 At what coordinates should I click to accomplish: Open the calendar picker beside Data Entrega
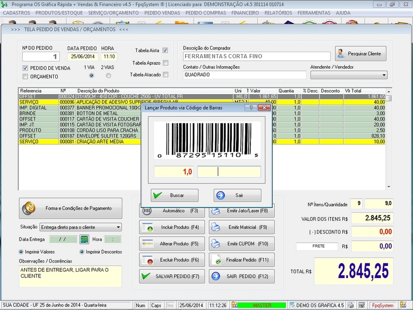click(x=84, y=239)
